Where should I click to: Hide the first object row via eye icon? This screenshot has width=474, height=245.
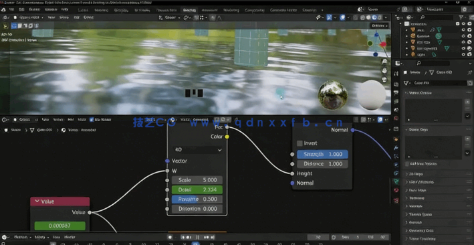coord(463,29)
